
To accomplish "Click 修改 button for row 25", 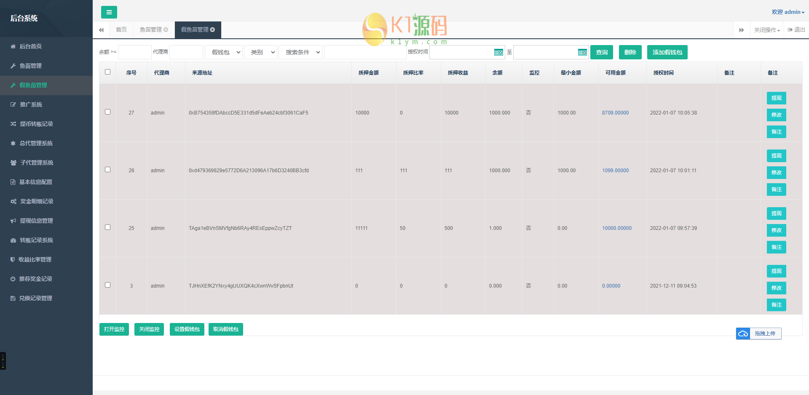I will 777,230.
